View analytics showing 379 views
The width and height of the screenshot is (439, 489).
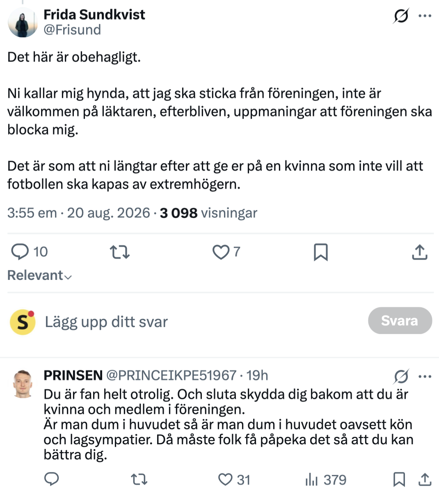(326, 480)
